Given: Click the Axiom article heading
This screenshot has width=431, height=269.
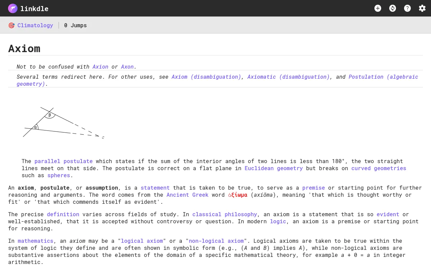Looking at the screenshot, I should tap(24, 48).
